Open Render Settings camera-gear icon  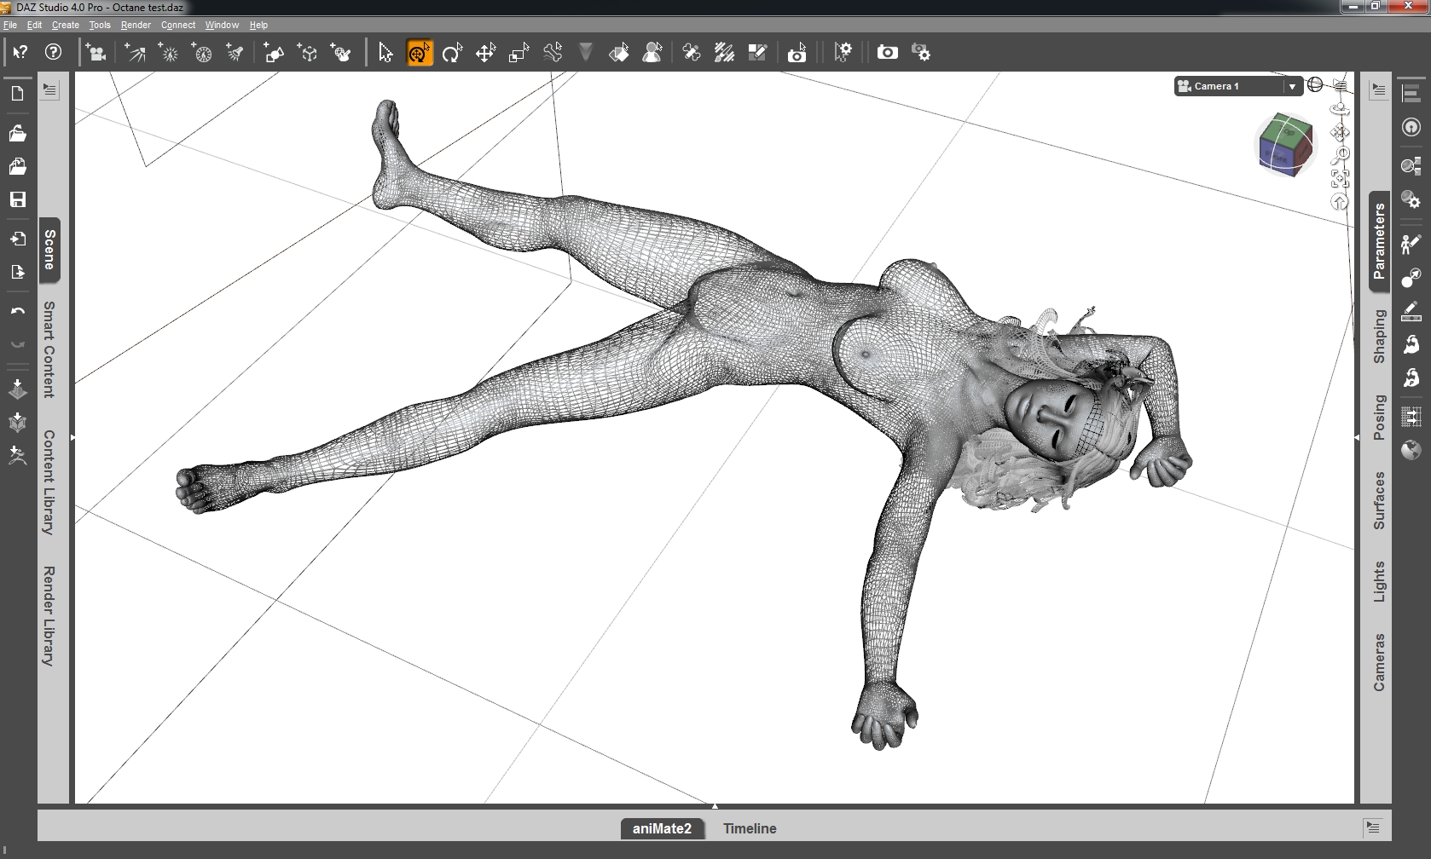click(921, 53)
